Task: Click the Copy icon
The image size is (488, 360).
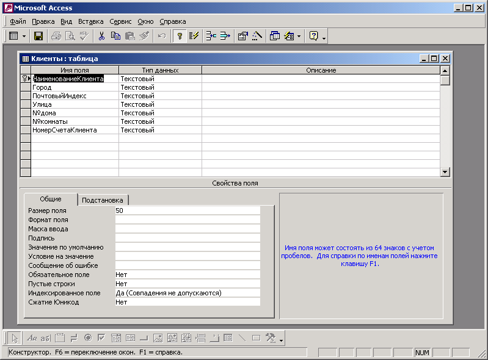Action: [x=116, y=36]
